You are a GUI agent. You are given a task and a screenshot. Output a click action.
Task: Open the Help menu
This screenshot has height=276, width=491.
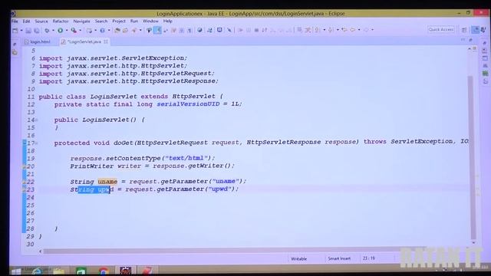(x=167, y=21)
